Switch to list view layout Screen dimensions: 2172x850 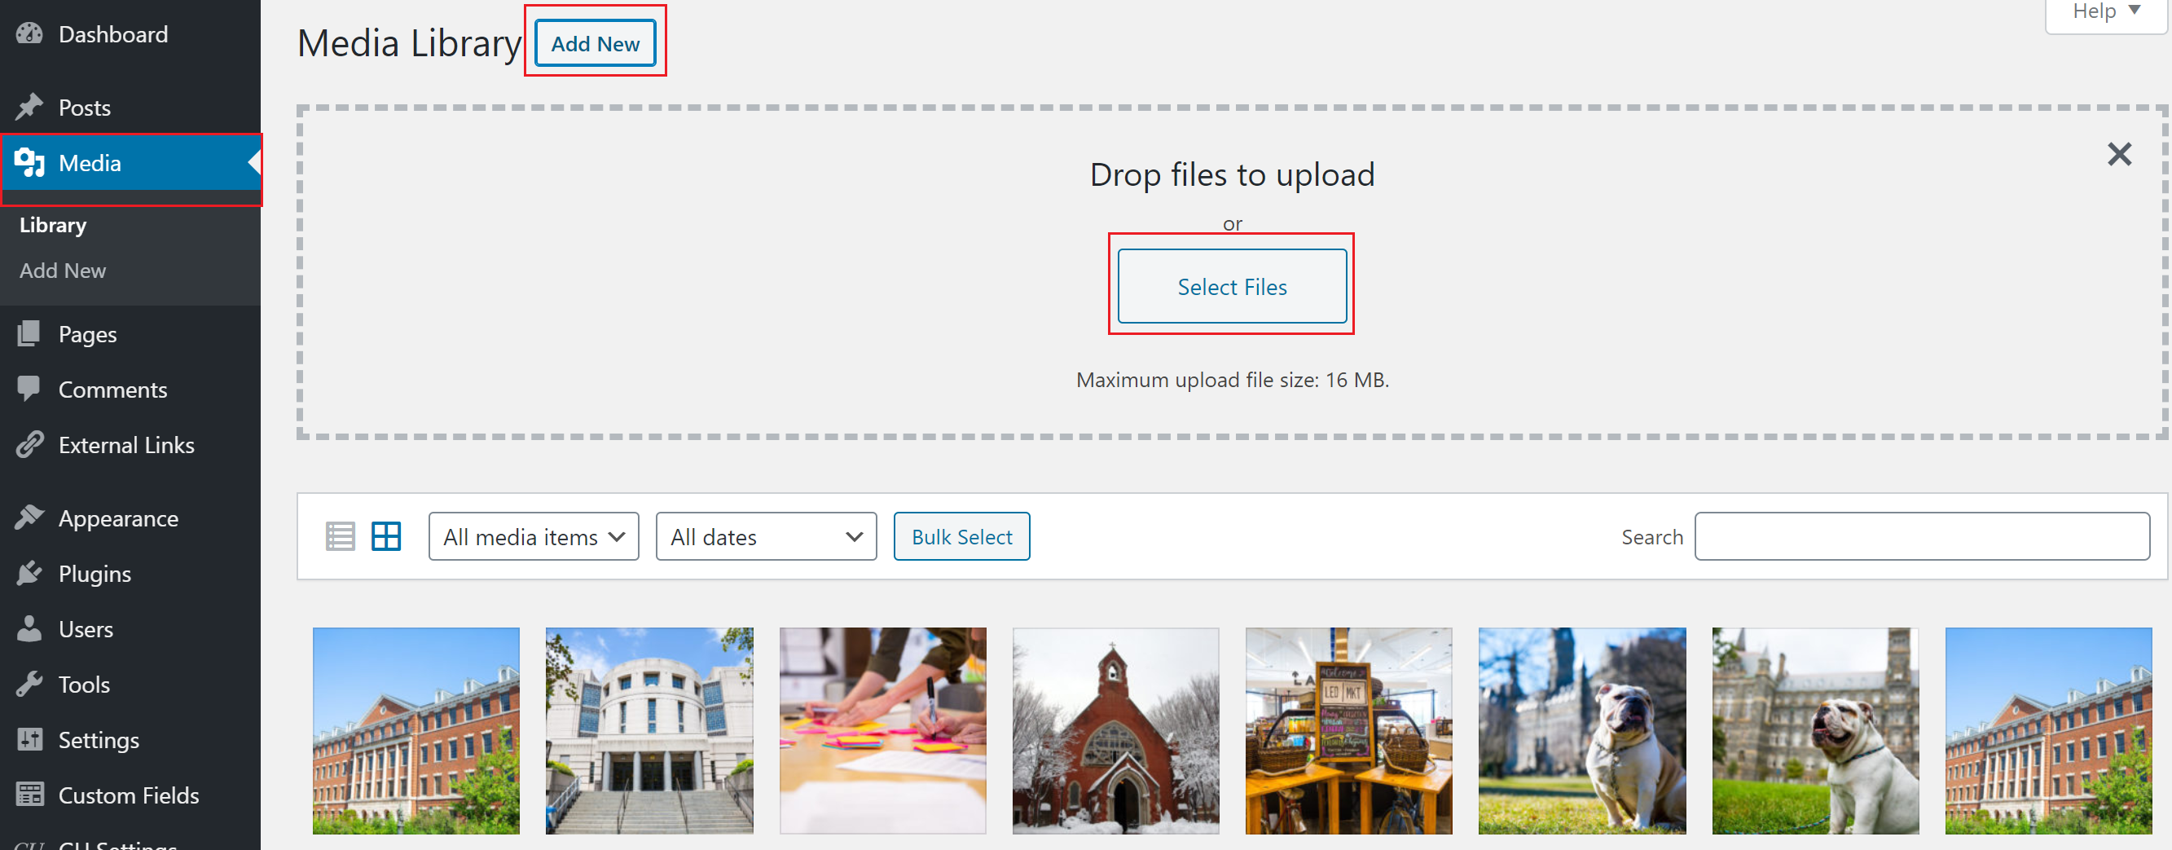click(x=341, y=536)
